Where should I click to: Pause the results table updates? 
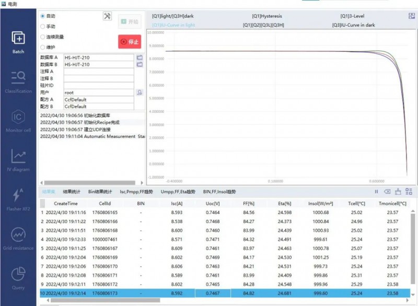[376, 192]
